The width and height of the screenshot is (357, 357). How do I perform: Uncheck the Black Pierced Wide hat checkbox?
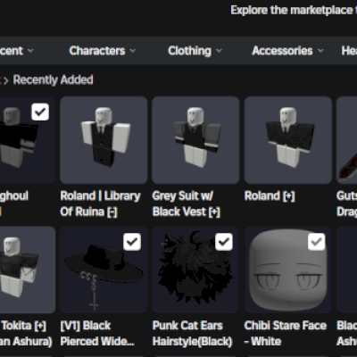(x=132, y=242)
